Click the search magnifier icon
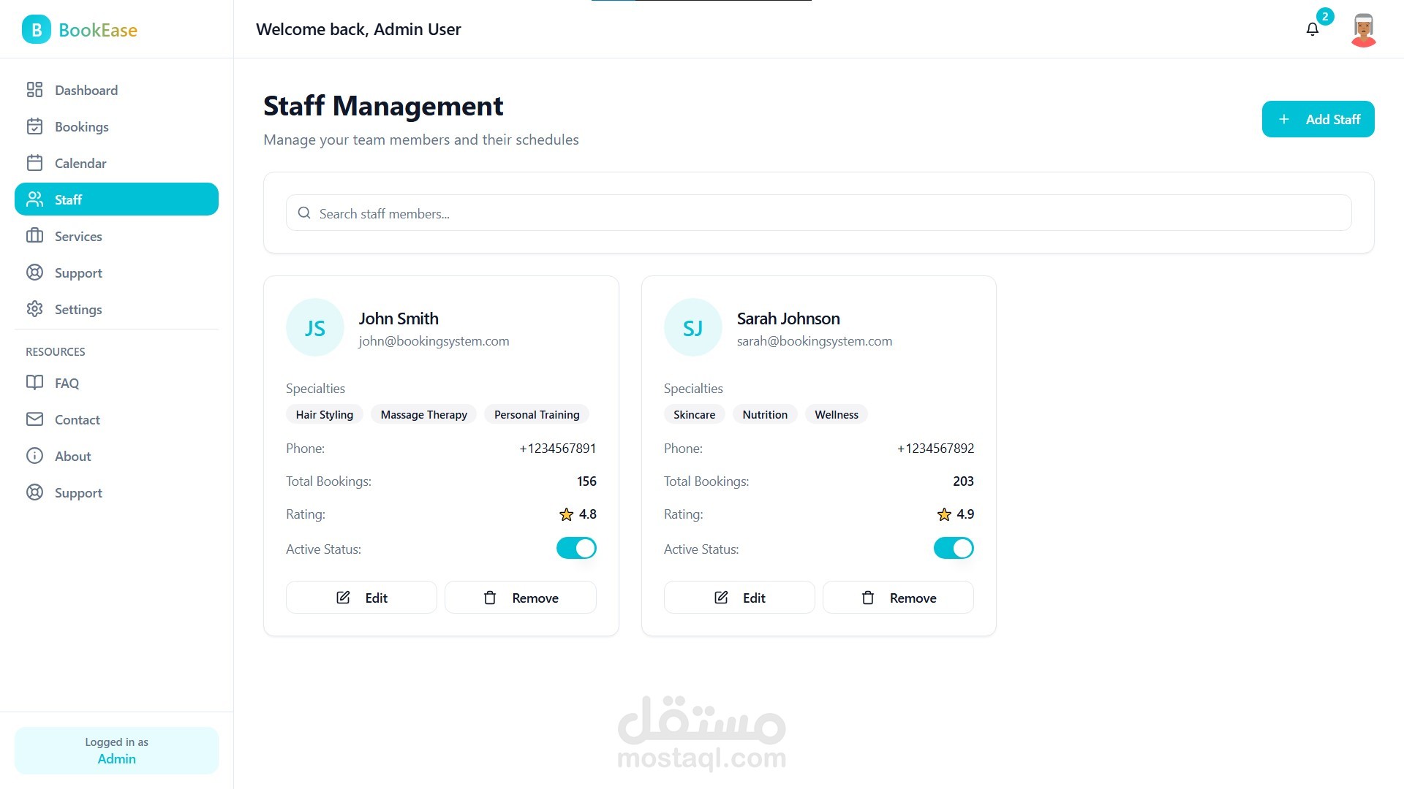 pos(304,213)
